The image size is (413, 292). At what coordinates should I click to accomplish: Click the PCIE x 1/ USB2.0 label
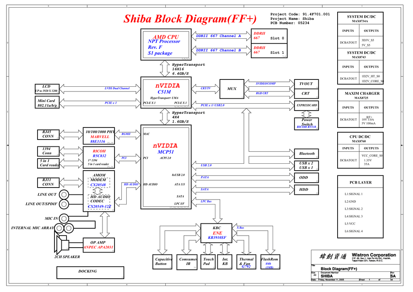click(213, 105)
